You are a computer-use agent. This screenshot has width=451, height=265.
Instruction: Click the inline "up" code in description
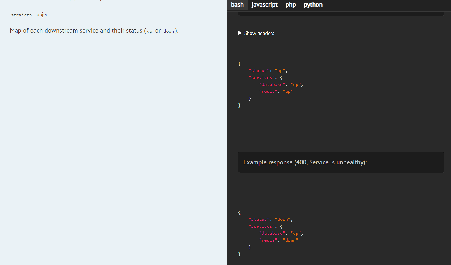click(x=149, y=31)
